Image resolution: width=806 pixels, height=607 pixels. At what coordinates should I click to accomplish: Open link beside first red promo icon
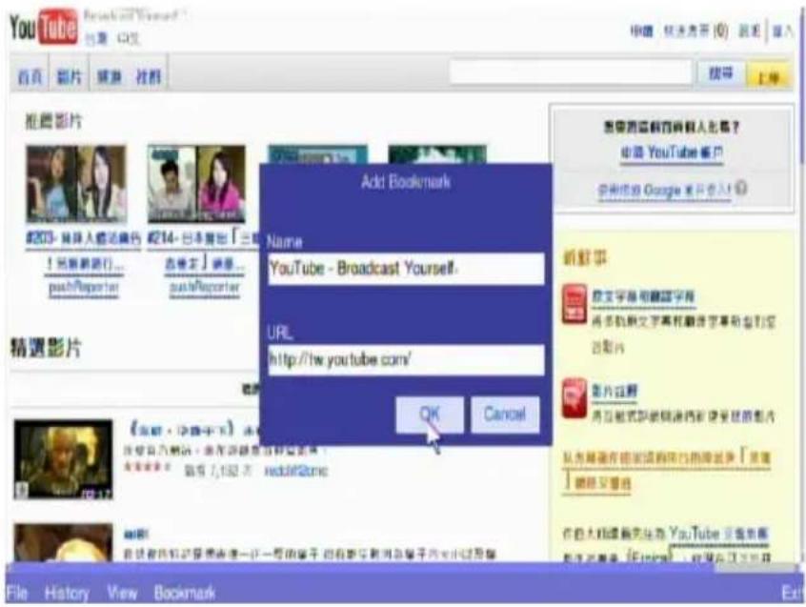[x=643, y=296]
